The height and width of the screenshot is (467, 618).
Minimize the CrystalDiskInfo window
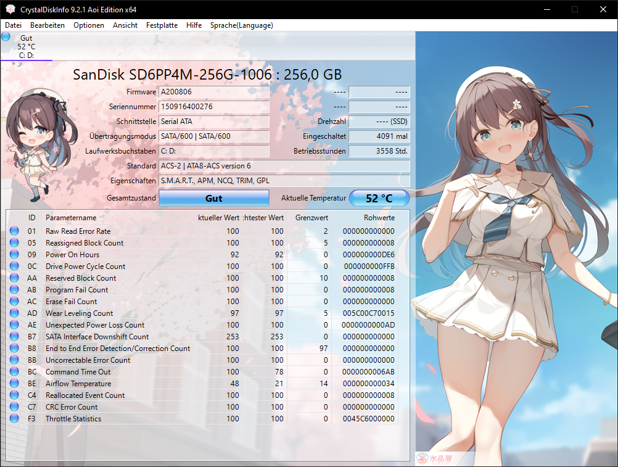tap(547, 9)
